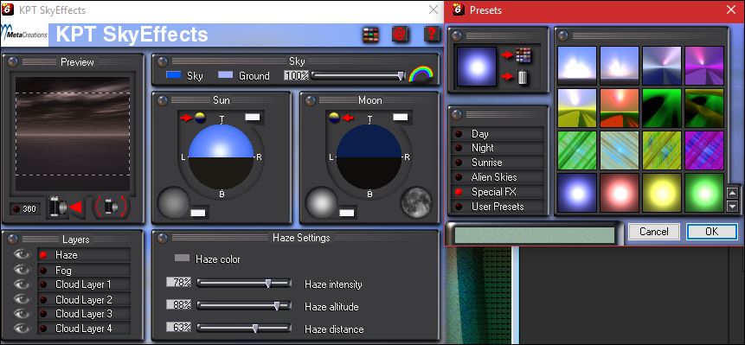Choose the Special FX preset category
This screenshot has height=345, width=745.
(498, 192)
